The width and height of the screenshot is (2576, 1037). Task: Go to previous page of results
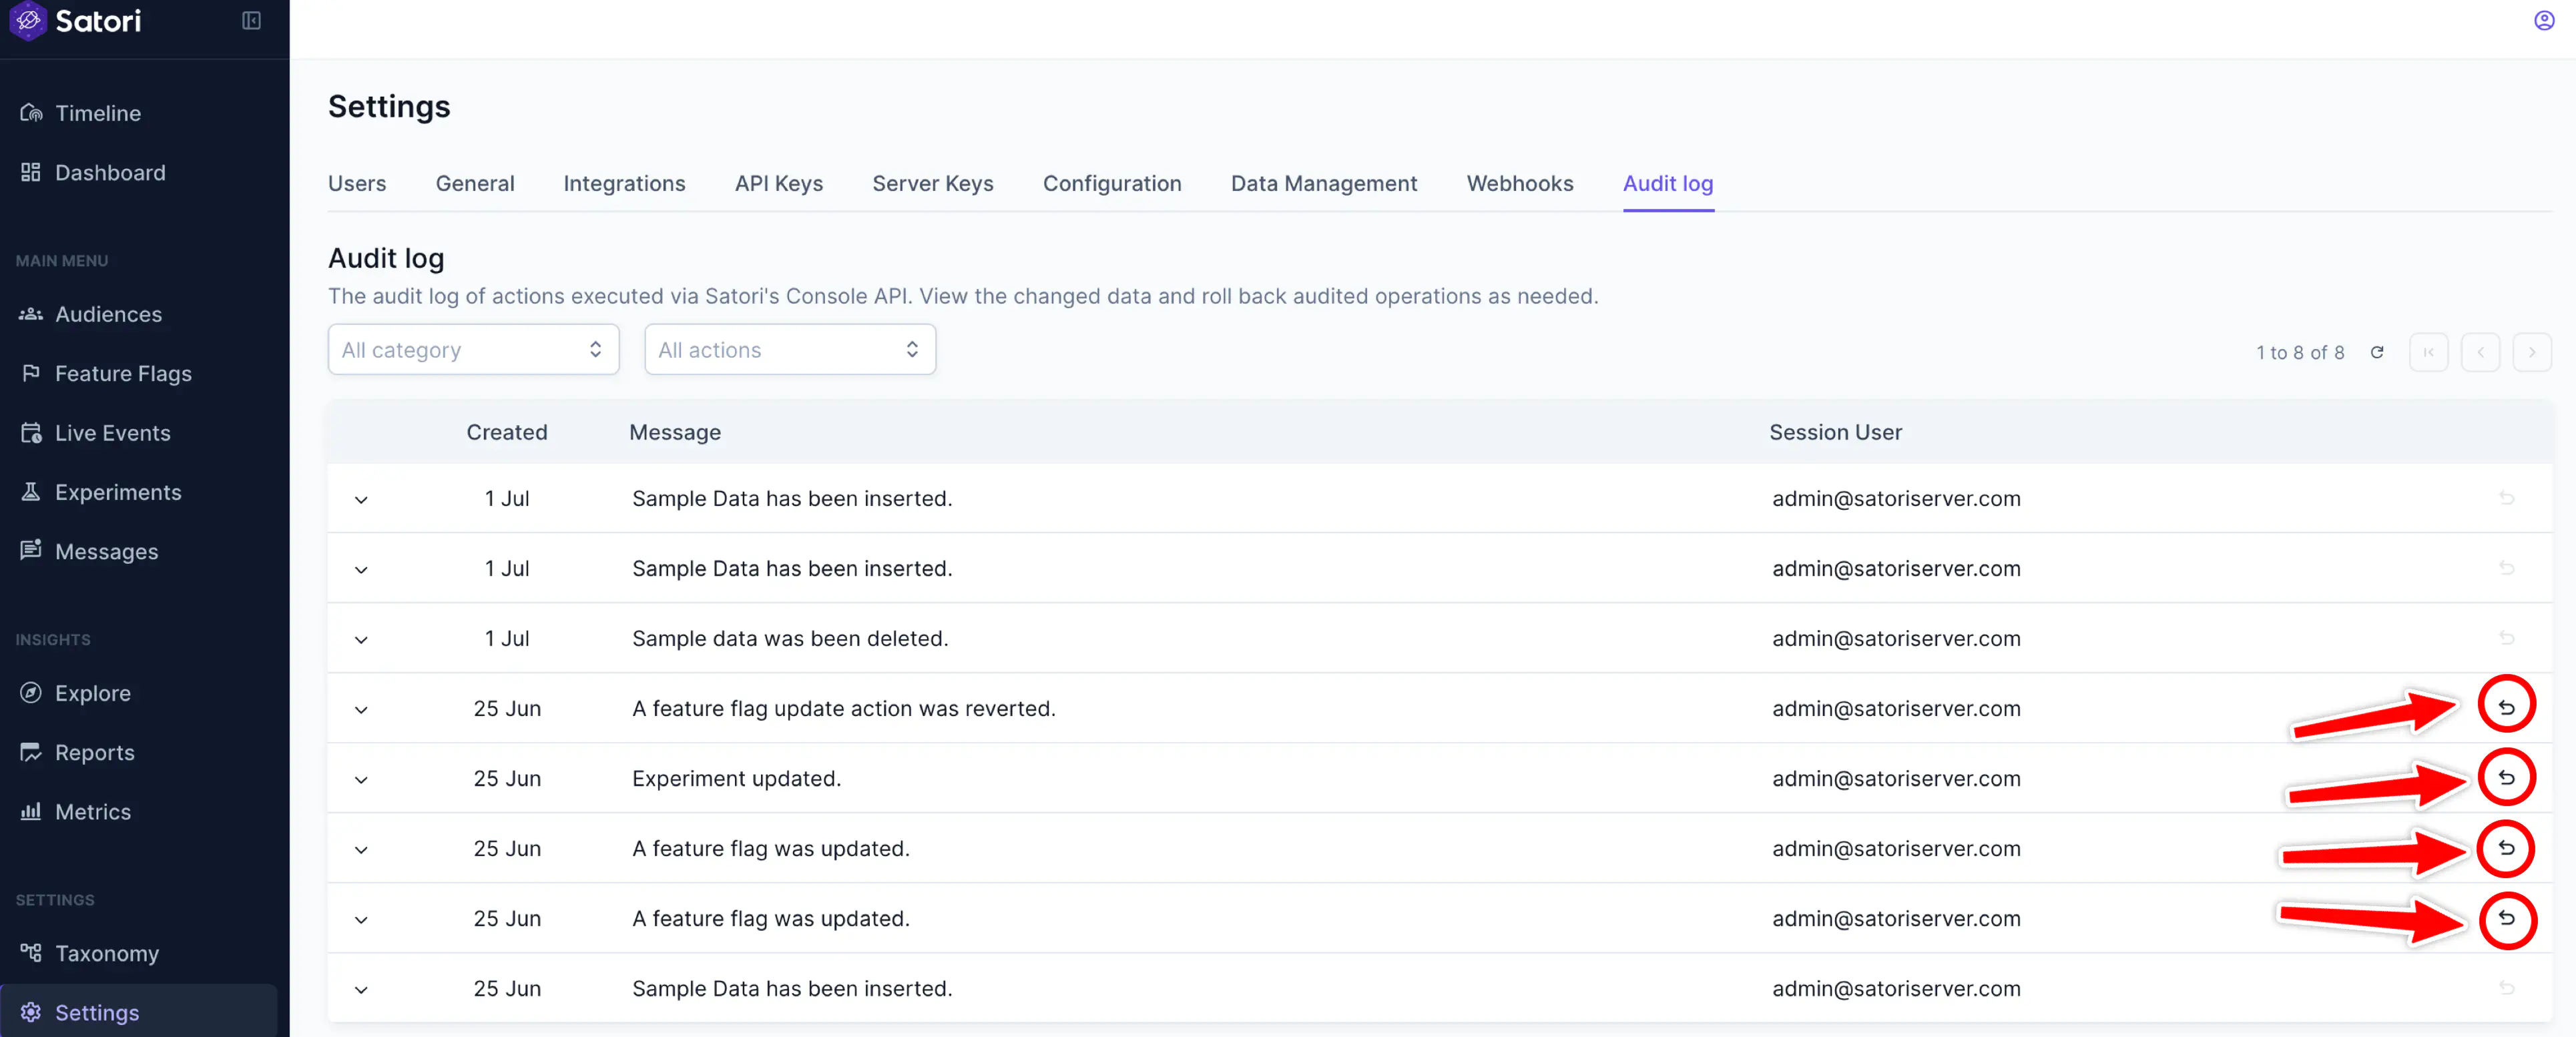point(2480,352)
